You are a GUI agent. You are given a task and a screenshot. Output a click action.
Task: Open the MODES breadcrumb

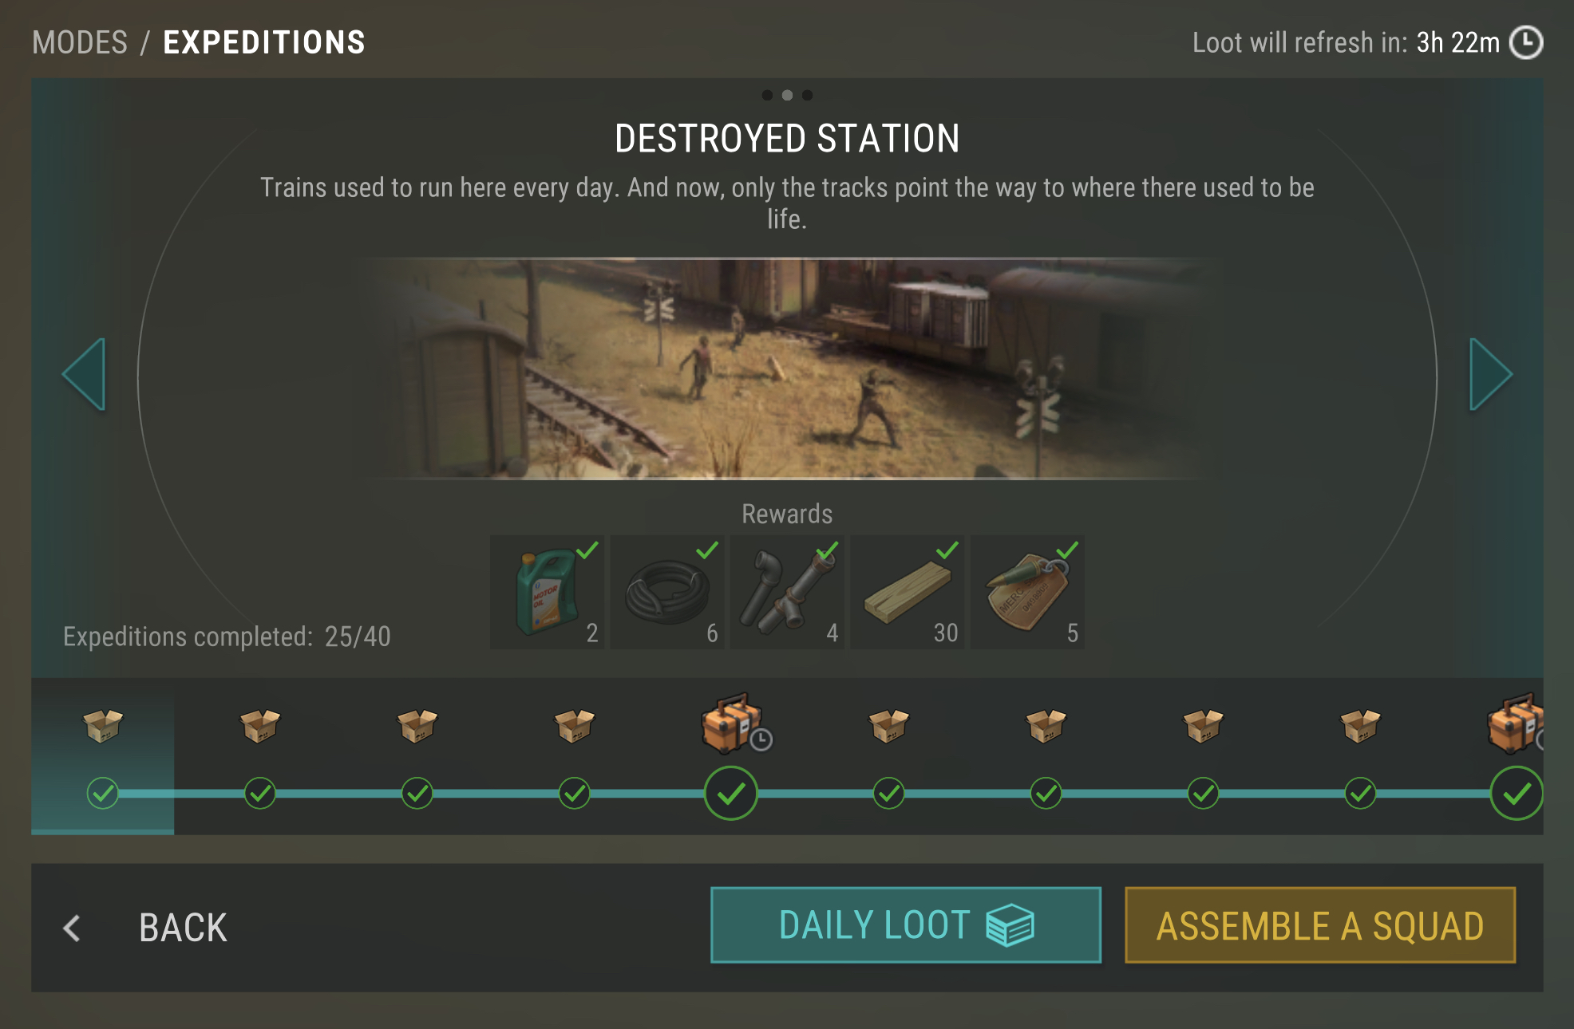80,42
